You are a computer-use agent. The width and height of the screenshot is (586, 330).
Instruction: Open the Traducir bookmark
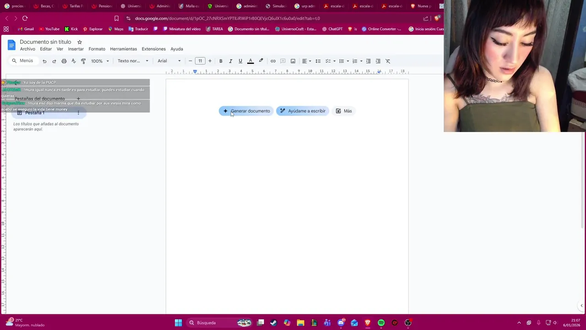pos(138,29)
